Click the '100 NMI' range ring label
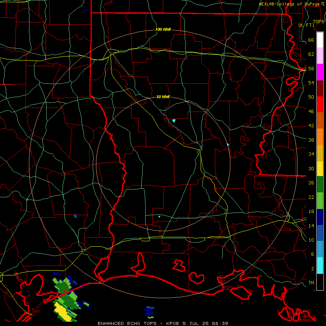 [x=163, y=30]
